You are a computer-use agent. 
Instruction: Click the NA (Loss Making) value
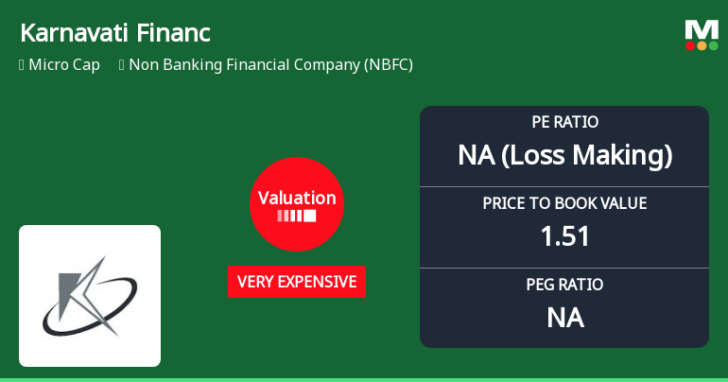[564, 155]
